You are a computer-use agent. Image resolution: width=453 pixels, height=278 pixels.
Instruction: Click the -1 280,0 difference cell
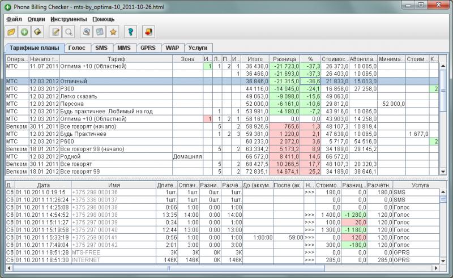click(x=354, y=215)
